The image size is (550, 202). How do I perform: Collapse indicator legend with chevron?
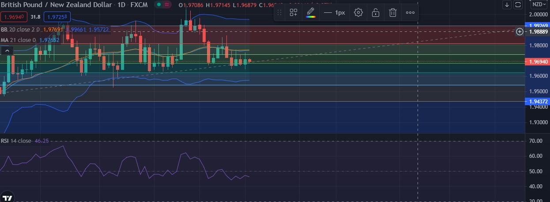pos(7,51)
